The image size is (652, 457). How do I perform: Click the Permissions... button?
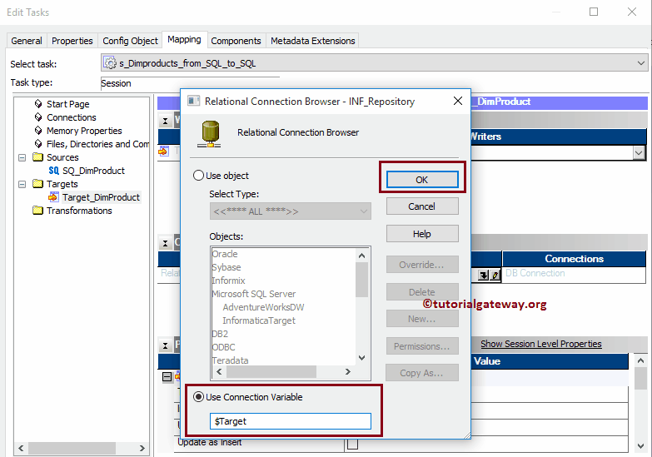coord(422,346)
